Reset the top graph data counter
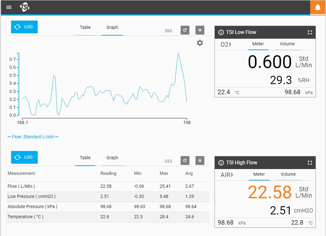The width and height of the screenshot is (326, 236). (x=185, y=30)
